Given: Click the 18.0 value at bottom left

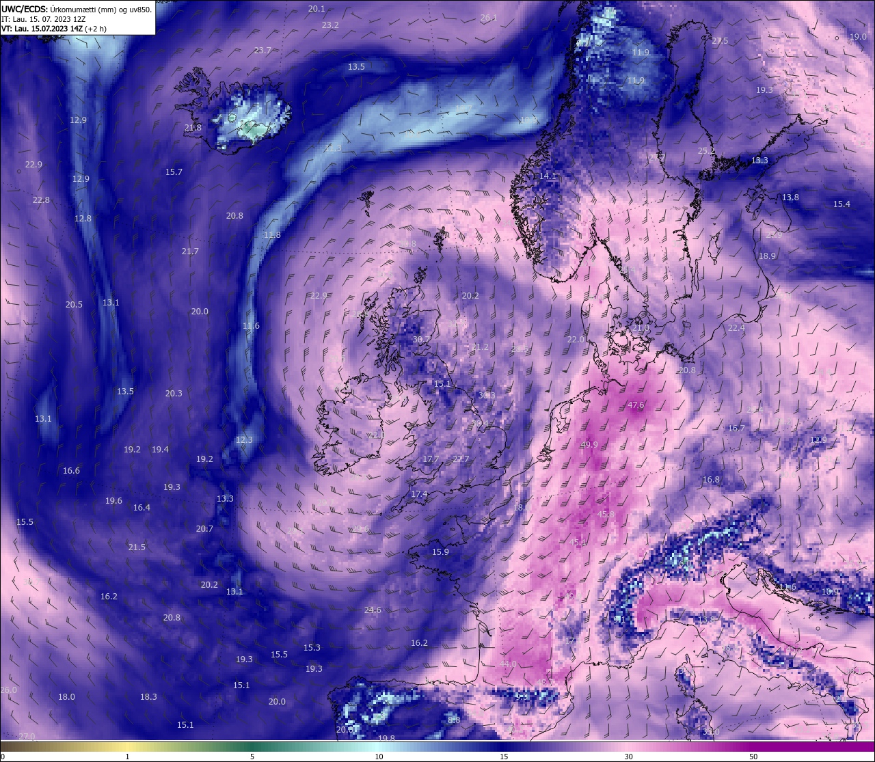Looking at the screenshot, I should [66, 696].
